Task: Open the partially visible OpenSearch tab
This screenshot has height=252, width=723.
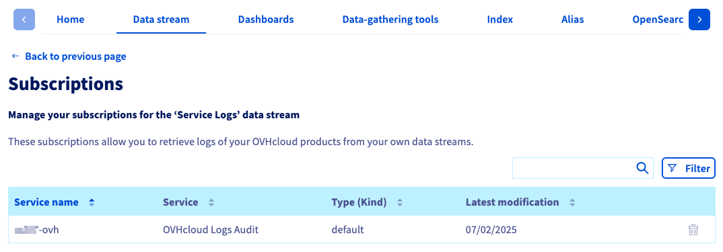Action: [x=658, y=19]
